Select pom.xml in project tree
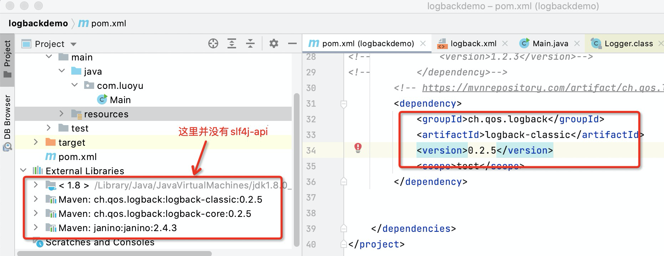This screenshot has width=664, height=256. coord(77,157)
